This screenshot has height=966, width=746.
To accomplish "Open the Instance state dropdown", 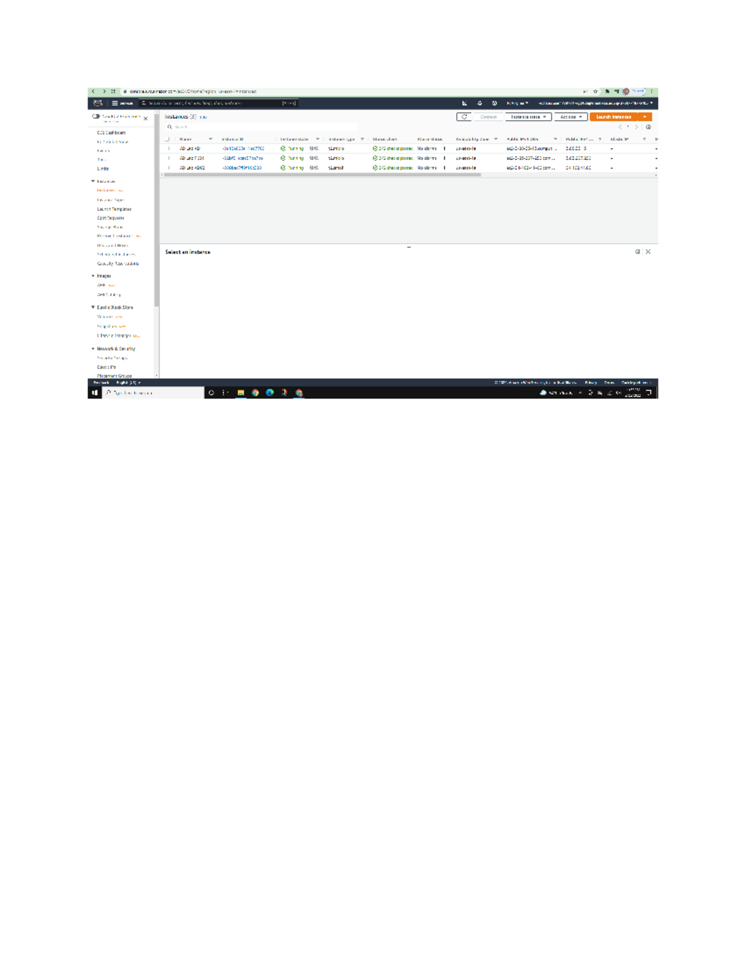I will tap(528, 116).
